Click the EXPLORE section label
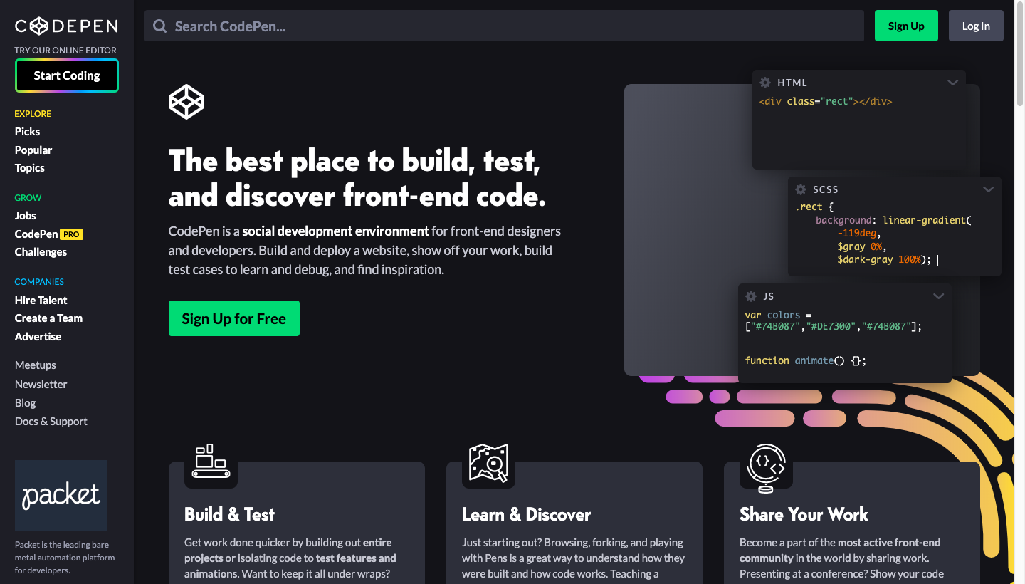1025x584 pixels. click(33, 114)
